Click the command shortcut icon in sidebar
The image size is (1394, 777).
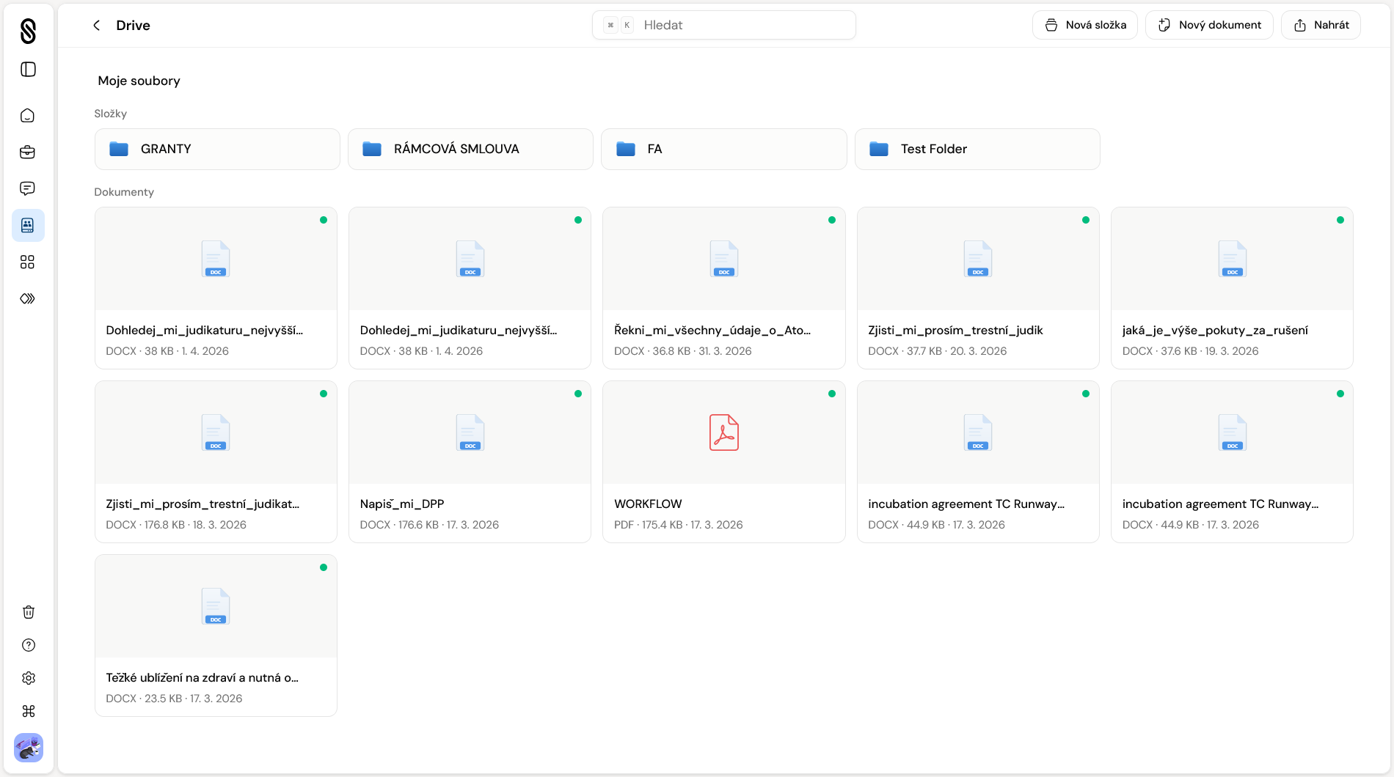coord(29,711)
